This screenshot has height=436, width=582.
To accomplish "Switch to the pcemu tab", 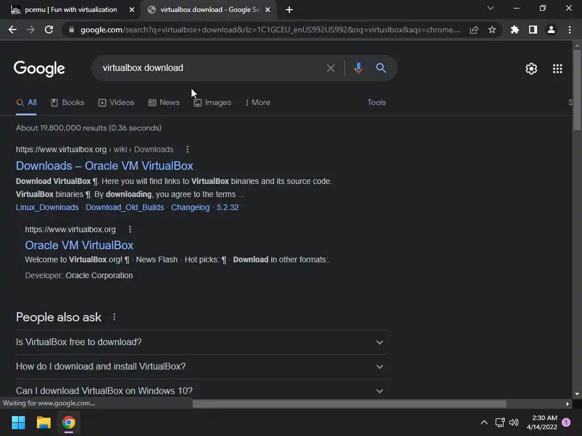I will point(70,10).
